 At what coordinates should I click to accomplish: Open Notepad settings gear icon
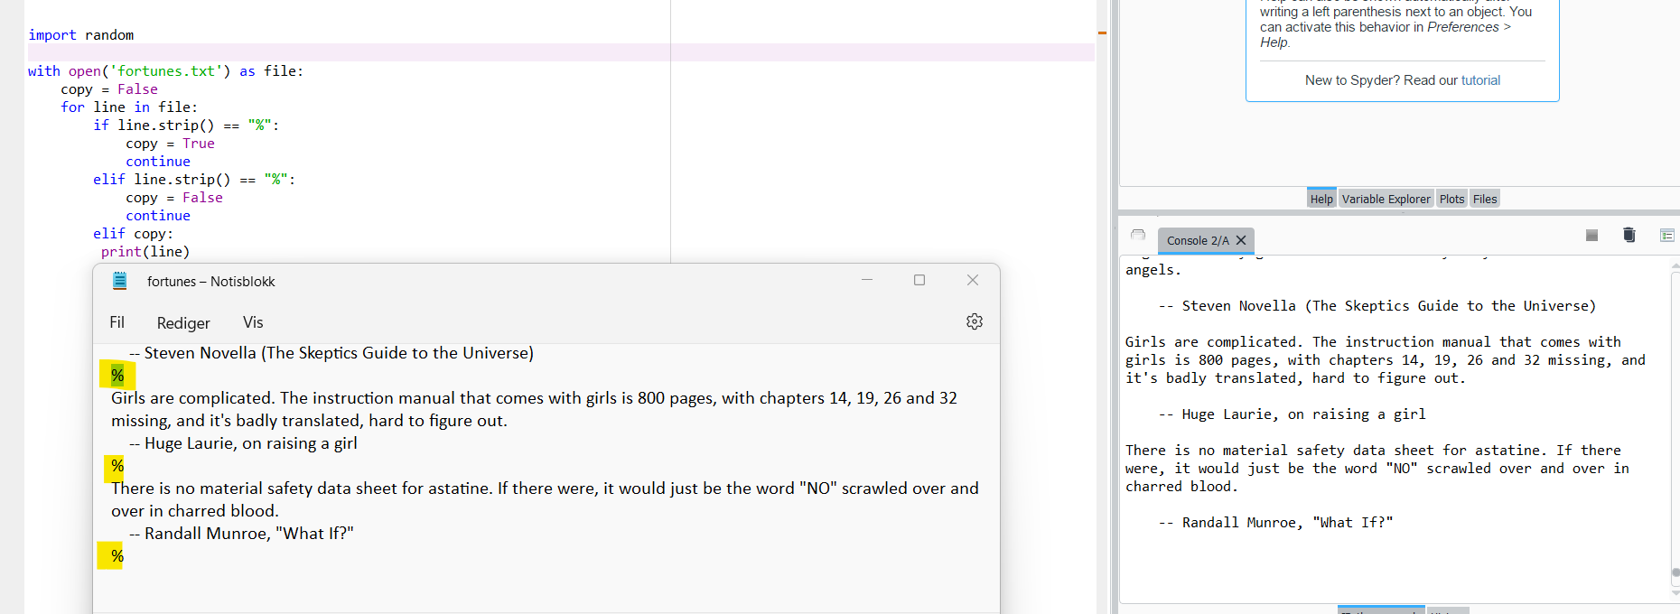[x=975, y=321]
